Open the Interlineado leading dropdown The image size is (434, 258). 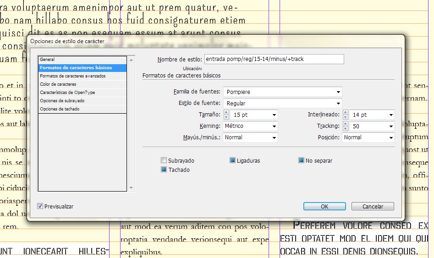(391, 115)
